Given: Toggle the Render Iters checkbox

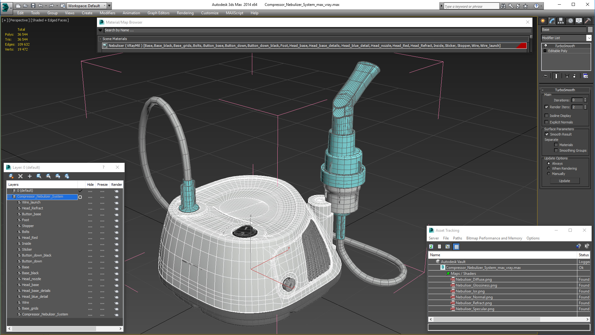Looking at the screenshot, I should coord(547,107).
